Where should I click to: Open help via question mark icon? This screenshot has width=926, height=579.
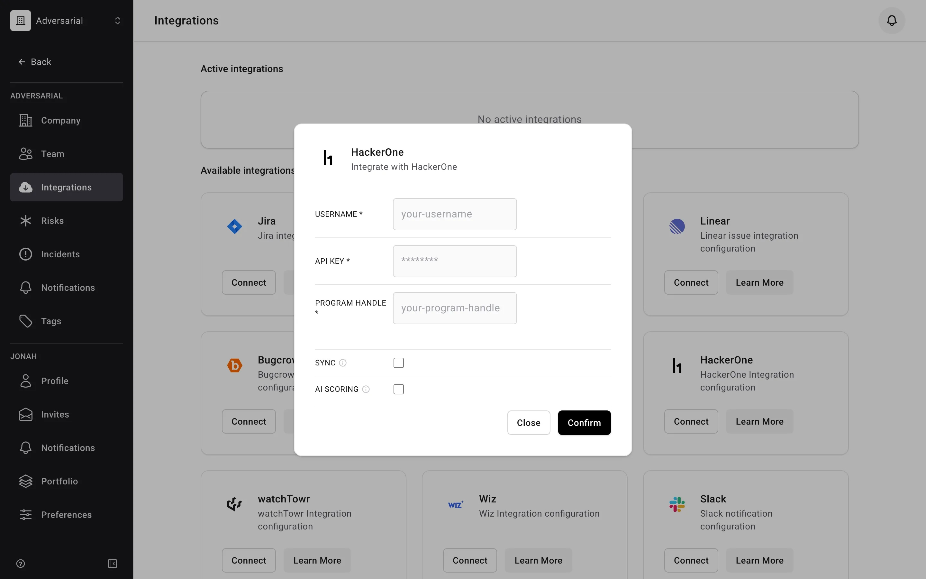click(21, 563)
